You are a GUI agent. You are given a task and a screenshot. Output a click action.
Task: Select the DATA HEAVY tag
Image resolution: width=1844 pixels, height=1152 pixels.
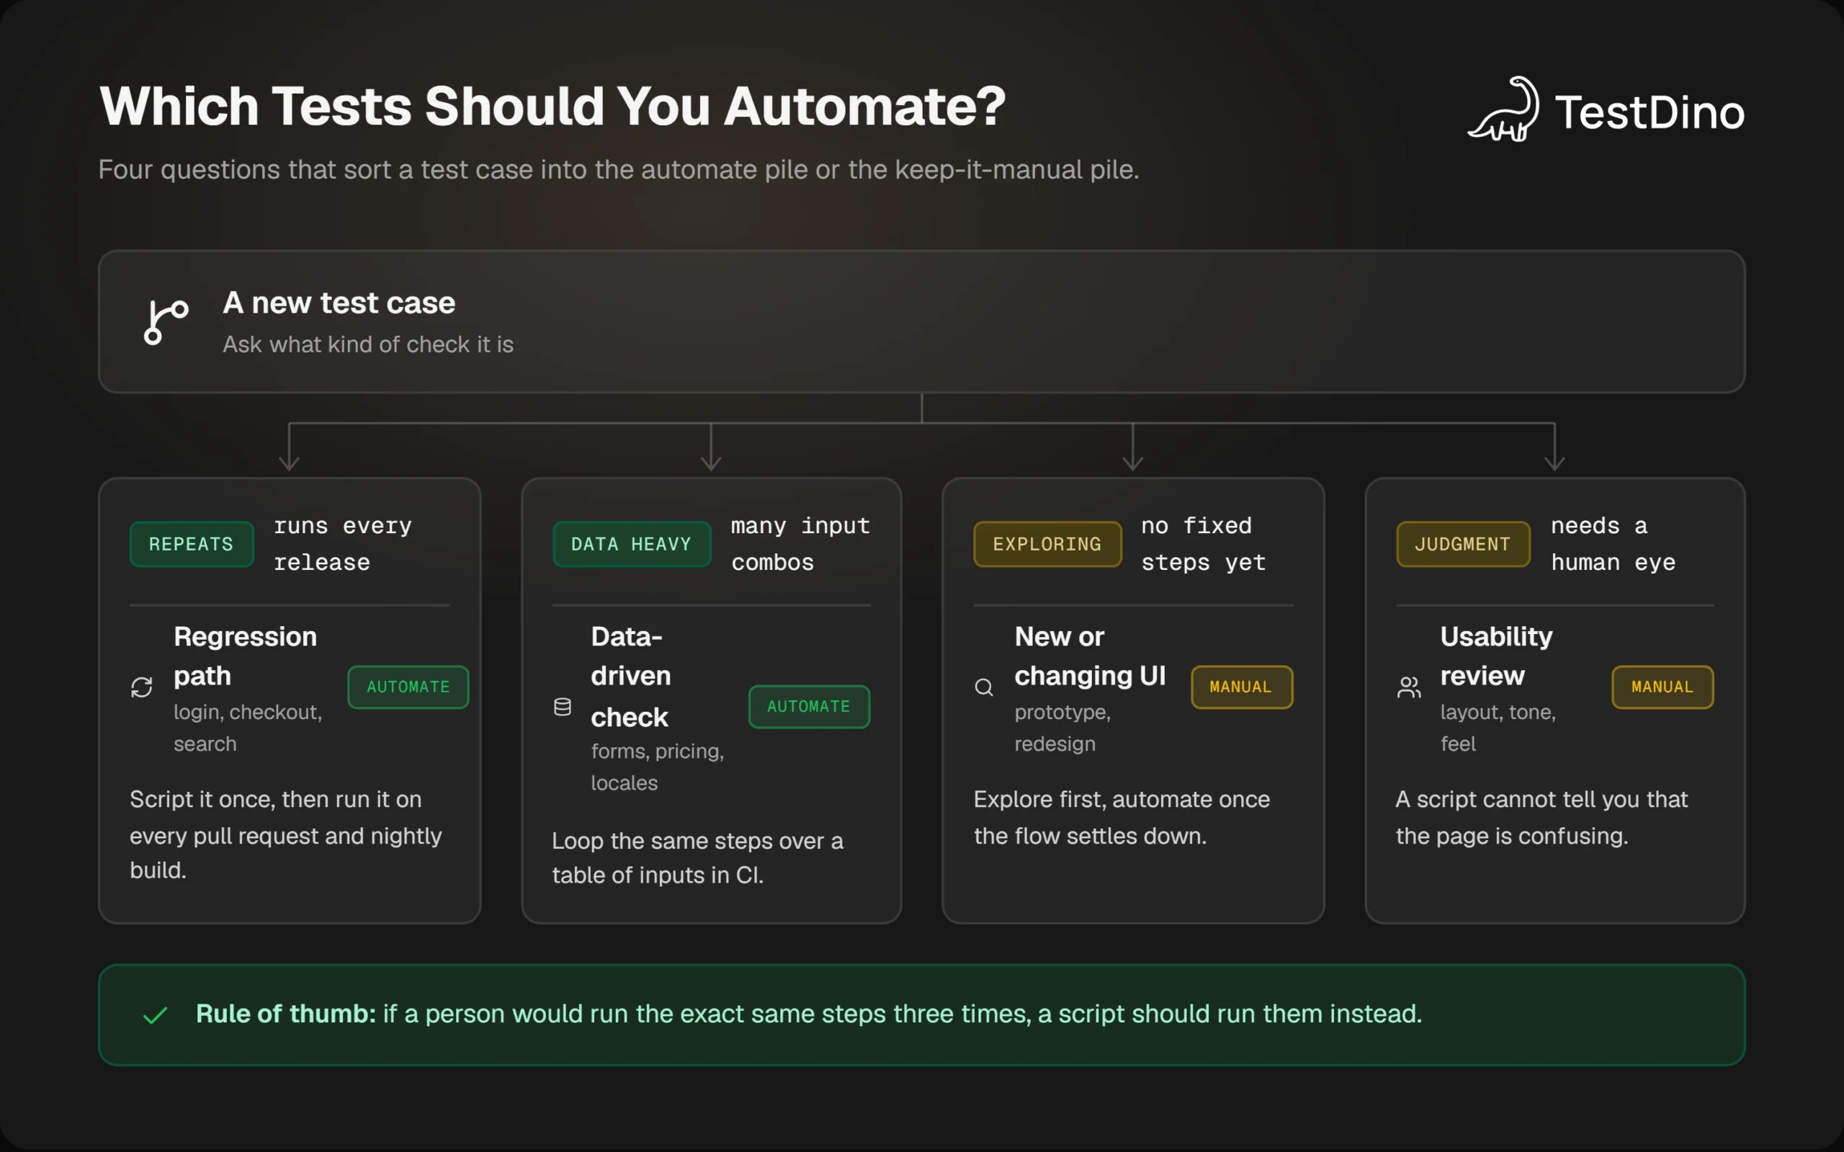(632, 544)
